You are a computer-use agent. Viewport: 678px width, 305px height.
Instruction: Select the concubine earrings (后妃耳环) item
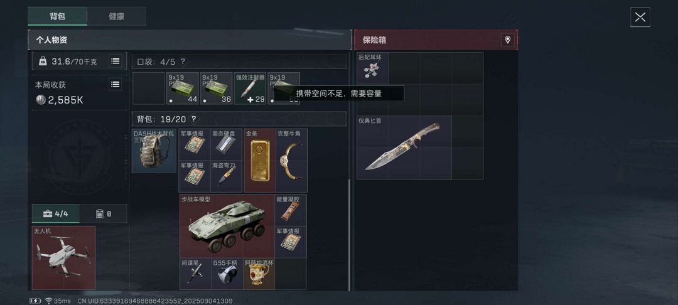point(372,68)
